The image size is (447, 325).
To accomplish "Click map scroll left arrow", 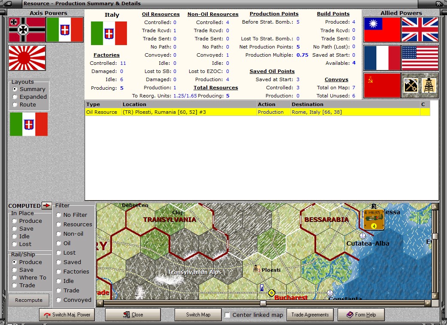I will coord(100,303).
